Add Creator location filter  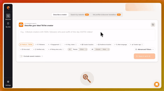[87, 44]
